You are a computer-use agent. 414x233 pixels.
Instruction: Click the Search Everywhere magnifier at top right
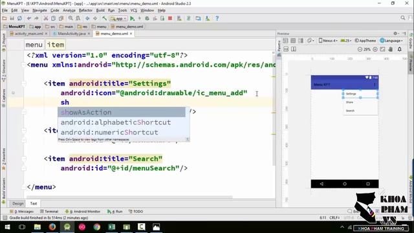(x=402, y=18)
